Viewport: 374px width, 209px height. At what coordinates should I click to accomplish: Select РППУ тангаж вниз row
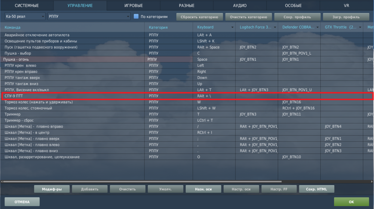point(187,84)
